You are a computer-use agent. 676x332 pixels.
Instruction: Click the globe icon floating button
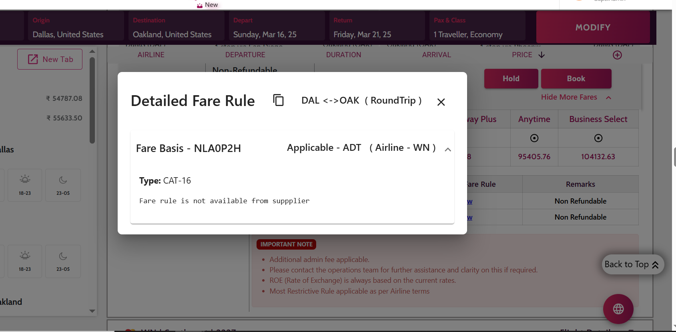[618, 309]
